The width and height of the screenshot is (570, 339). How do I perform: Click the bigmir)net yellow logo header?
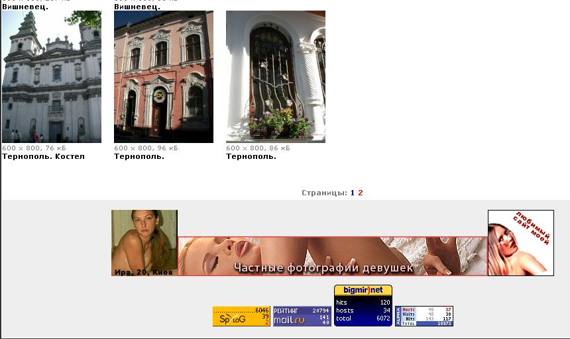pos(363,290)
